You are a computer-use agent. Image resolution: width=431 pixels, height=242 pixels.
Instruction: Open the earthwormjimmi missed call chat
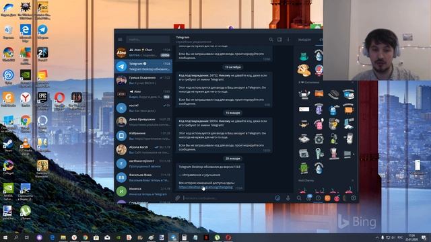click(143, 163)
